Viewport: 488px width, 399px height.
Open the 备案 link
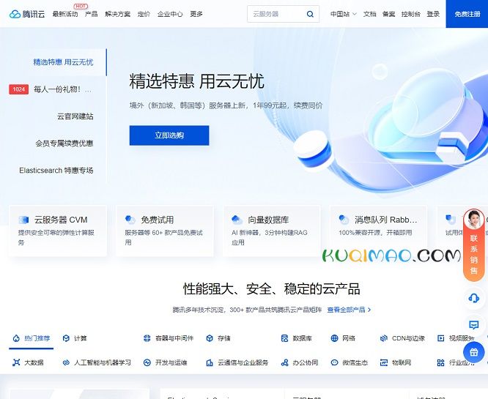tap(389, 14)
